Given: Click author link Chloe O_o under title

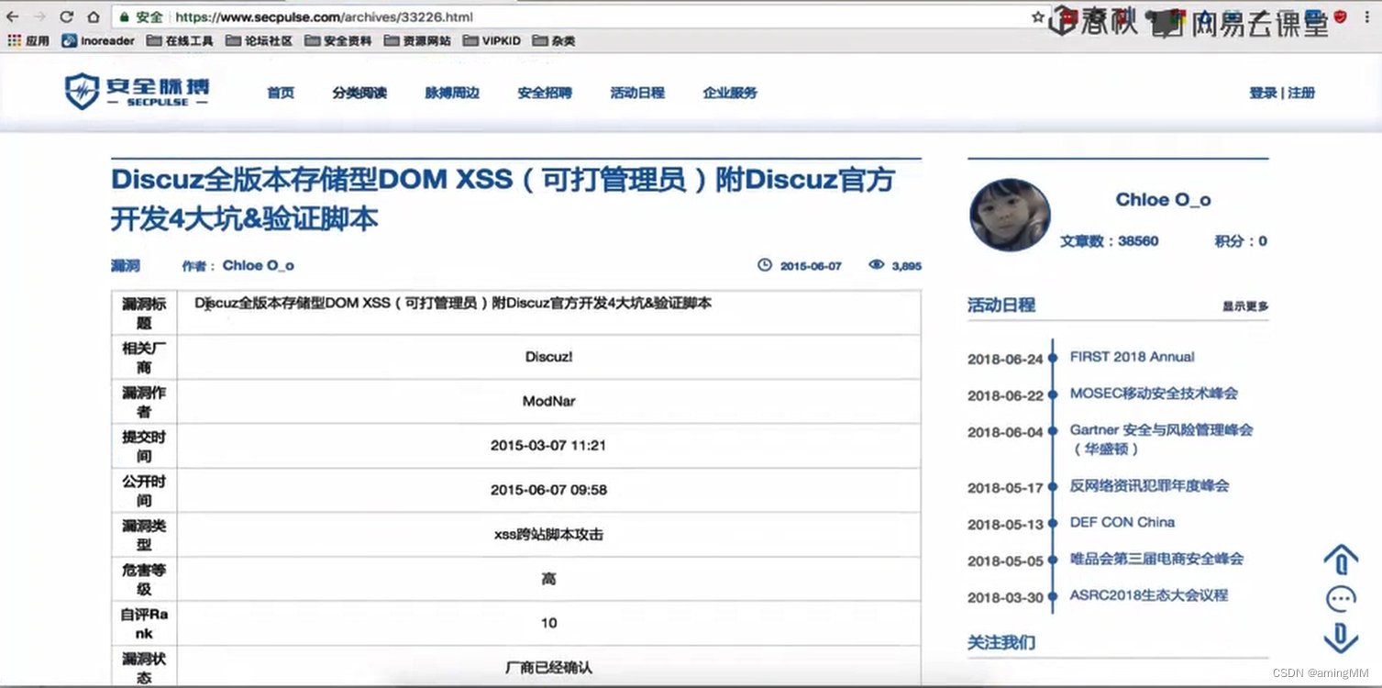Looking at the screenshot, I should pyautogui.click(x=258, y=265).
